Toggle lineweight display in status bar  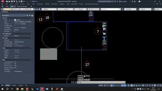point(129,85)
